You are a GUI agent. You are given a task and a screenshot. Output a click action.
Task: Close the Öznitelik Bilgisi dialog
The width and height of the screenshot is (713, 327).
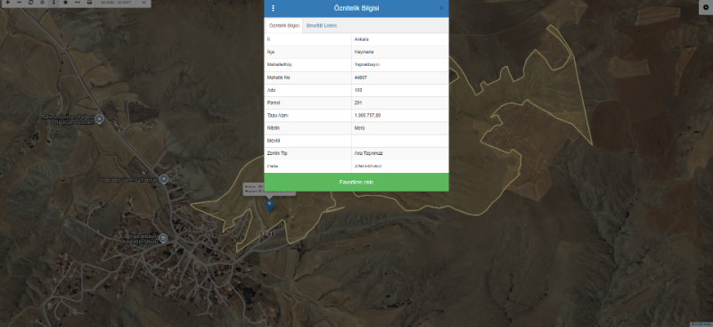coord(441,8)
